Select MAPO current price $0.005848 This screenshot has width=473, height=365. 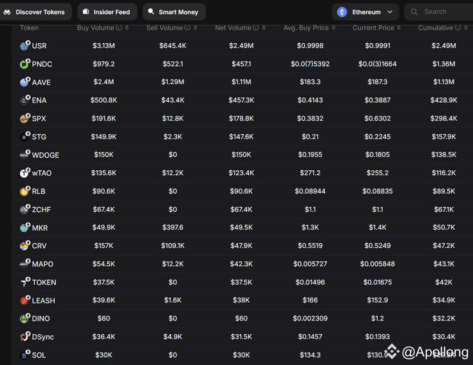point(377,264)
